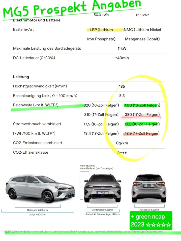This screenshot has width=181, height=241.
Task: Click the 185 top speed value
Action: [x=122, y=86]
